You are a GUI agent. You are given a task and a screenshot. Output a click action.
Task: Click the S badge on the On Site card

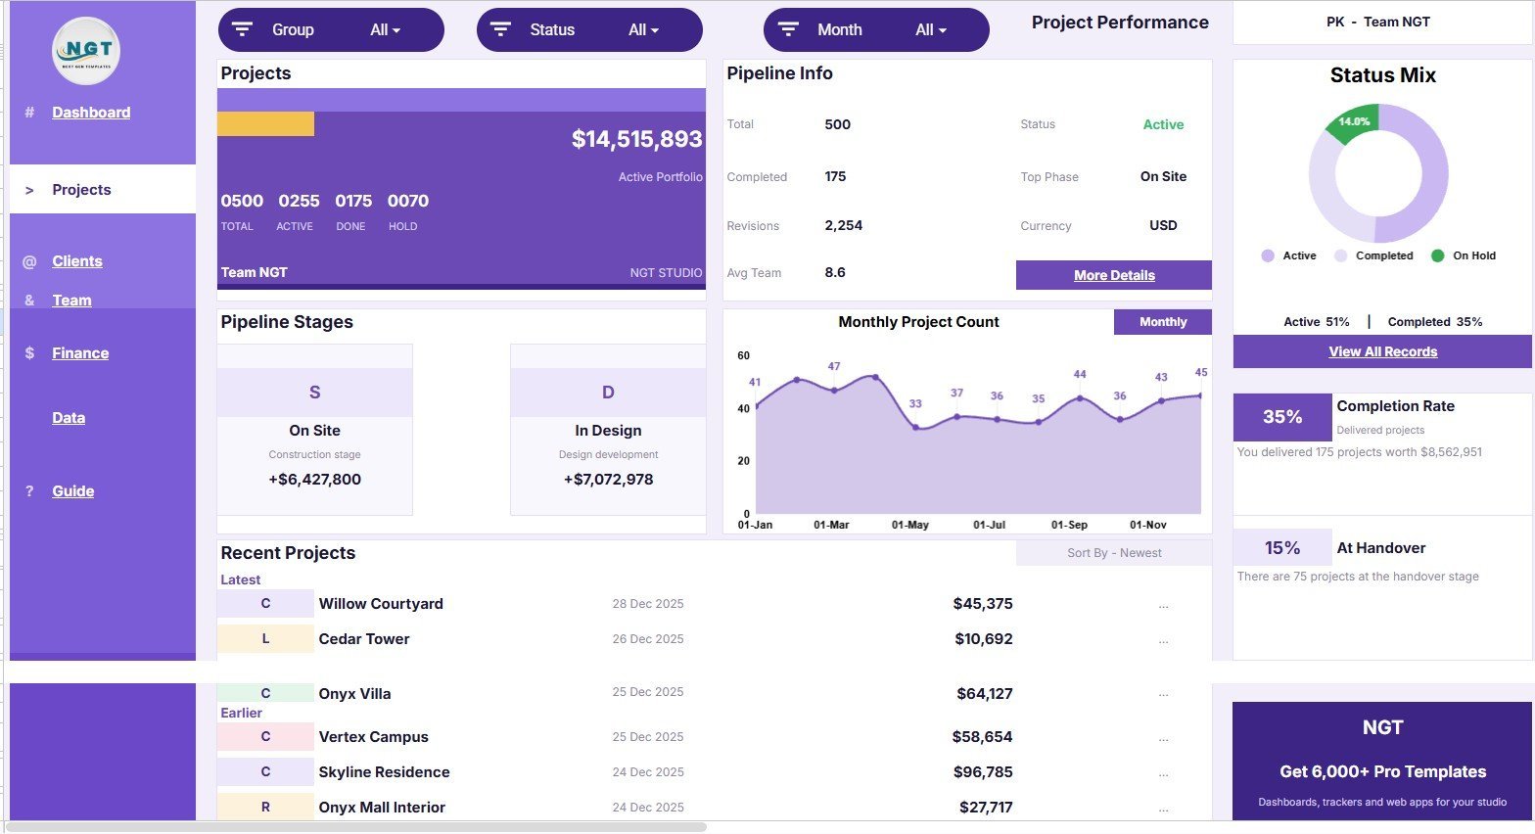point(314,393)
